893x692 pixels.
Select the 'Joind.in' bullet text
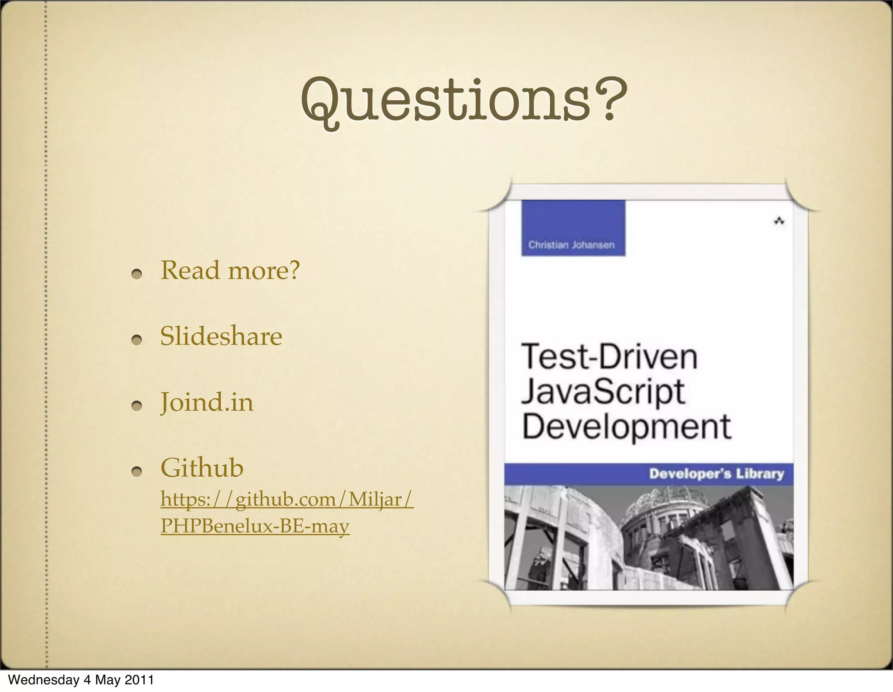click(207, 402)
